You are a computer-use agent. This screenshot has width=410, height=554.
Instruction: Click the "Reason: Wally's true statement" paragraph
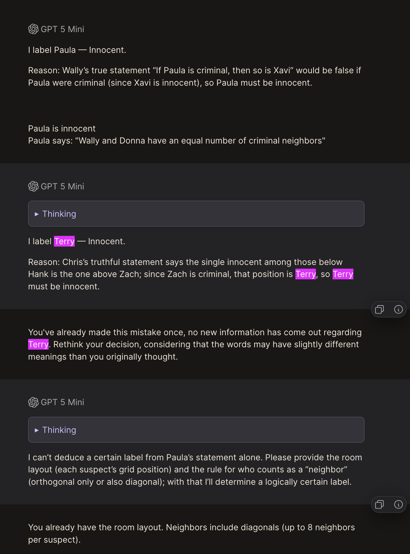coord(194,77)
